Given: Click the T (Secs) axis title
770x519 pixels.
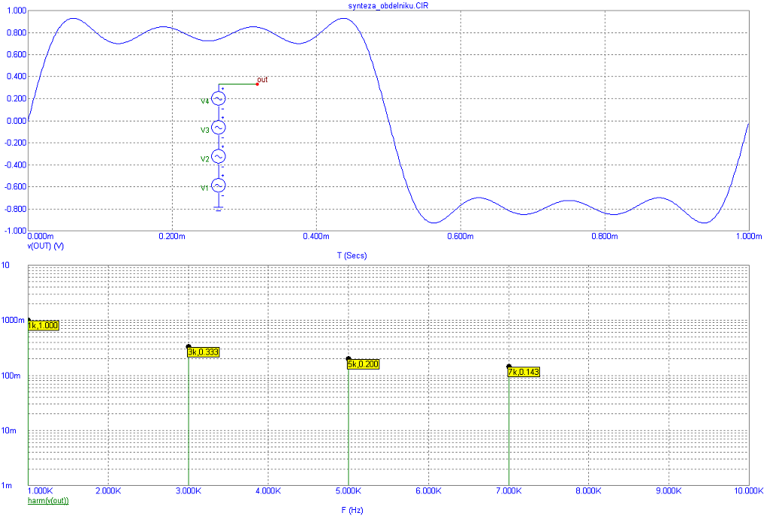Looking at the screenshot, I should [x=351, y=255].
